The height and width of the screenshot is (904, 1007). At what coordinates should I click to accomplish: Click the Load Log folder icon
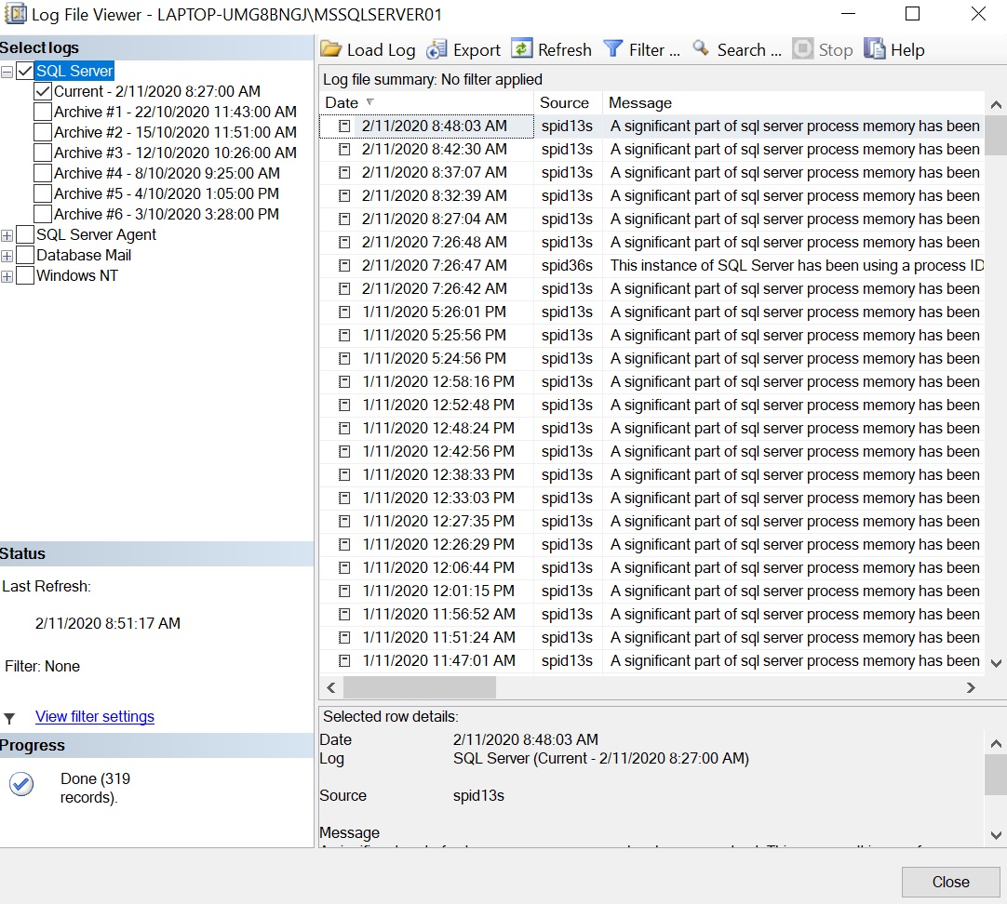tap(330, 49)
